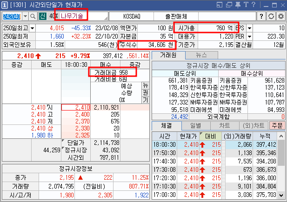This screenshot has width=287, height=202.
Task: Click the 외국계합 row label
Action: (218, 117)
